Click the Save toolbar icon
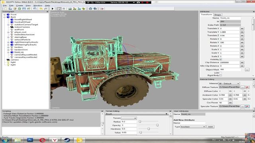Viewport: 255px width, 143px height. click(24, 9)
